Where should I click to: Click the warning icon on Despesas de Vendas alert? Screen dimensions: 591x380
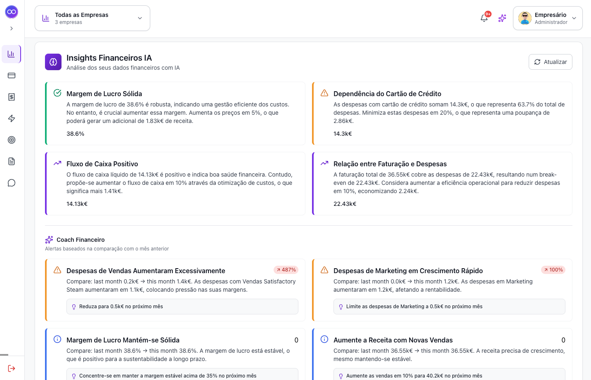click(x=57, y=270)
